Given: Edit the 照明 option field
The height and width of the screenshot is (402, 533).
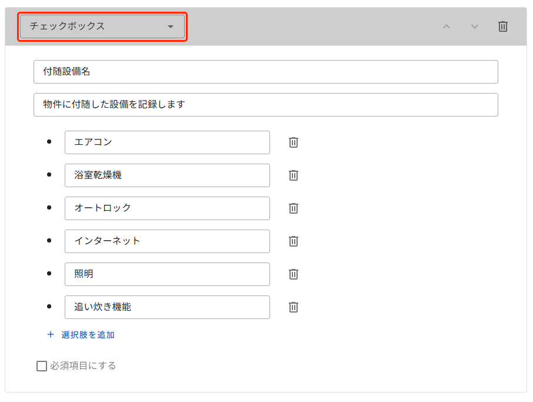Looking at the screenshot, I should tap(167, 274).
